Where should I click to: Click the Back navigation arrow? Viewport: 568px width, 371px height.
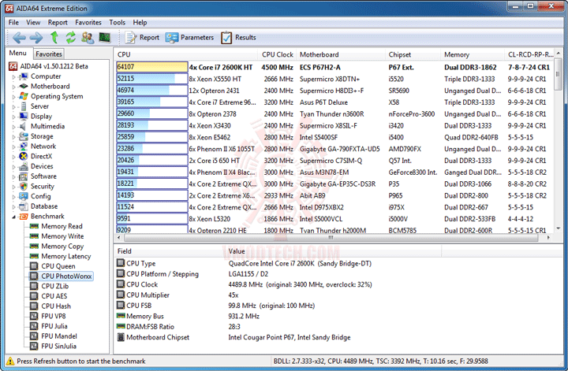click(18, 37)
